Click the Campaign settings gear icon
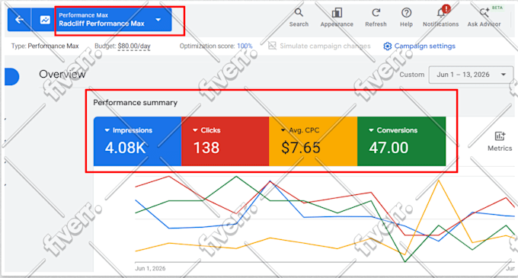Screen dimensions: 518x278 [387, 46]
